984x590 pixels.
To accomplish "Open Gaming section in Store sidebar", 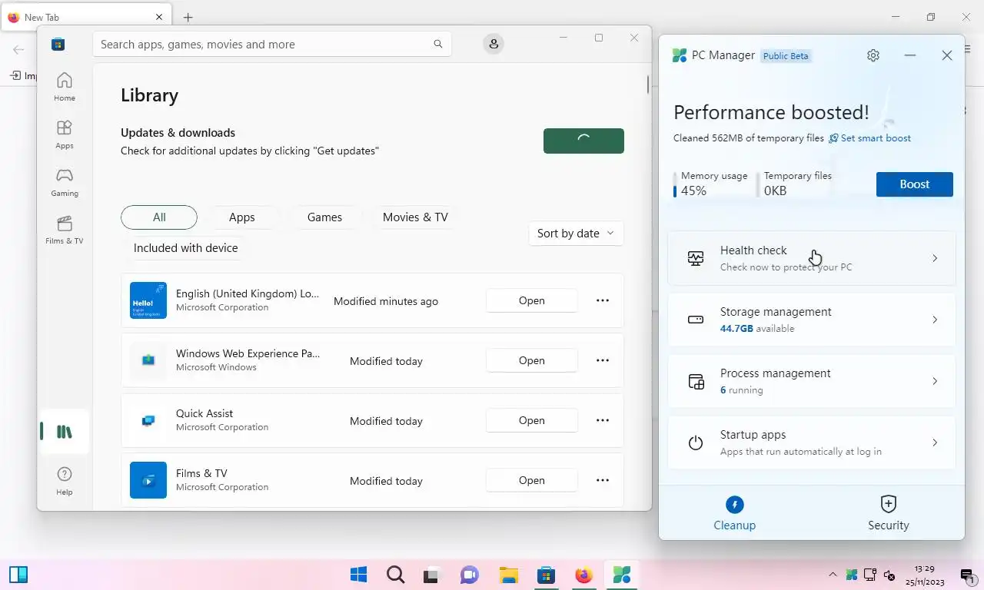I will (65, 181).
